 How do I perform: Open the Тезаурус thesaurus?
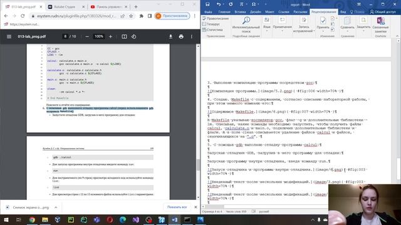(x=211, y=24)
